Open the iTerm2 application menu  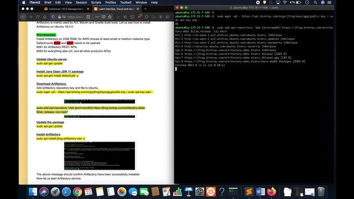pos(35,2)
